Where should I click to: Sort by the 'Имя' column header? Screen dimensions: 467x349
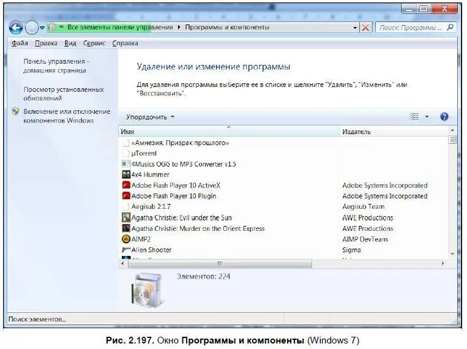229,132
